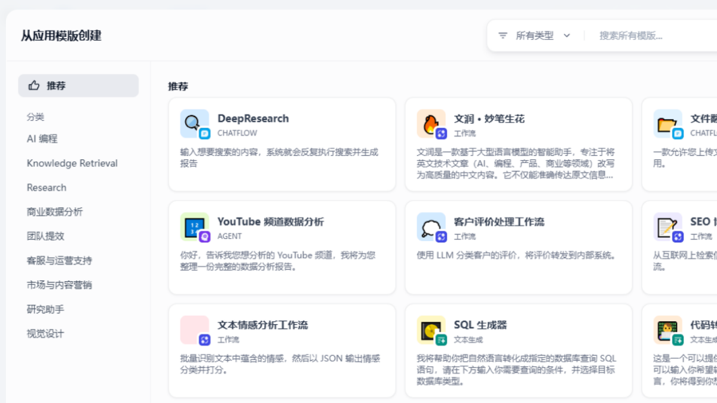Select the 推荐 sidebar item
The image size is (717, 403).
(x=78, y=85)
